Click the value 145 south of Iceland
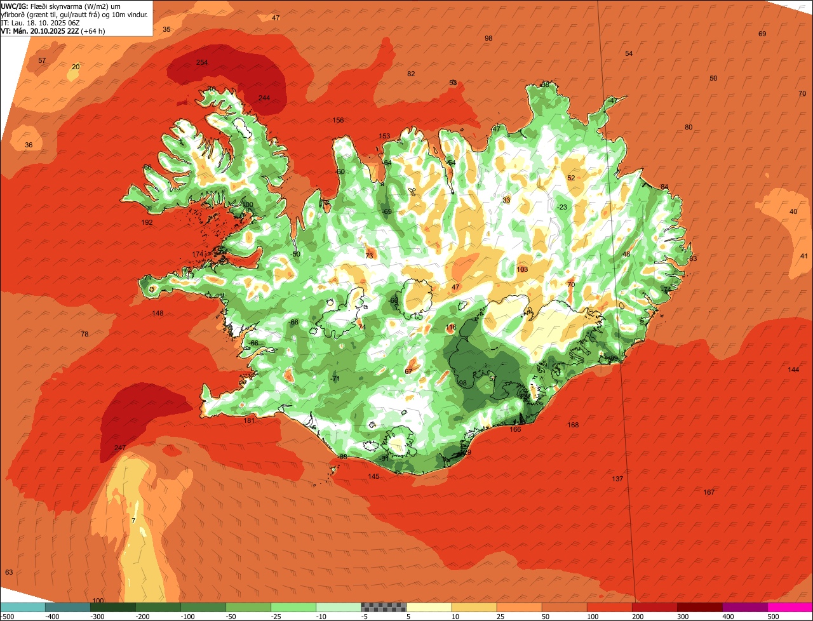This screenshot has height=621, width=813. (x=373, y=476)
